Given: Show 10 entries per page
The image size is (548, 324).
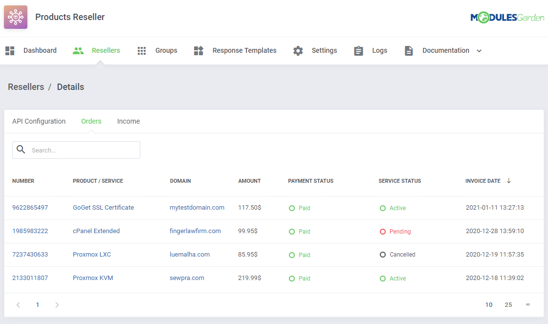Looking at the screenshot, I should [x=488, y=305].
